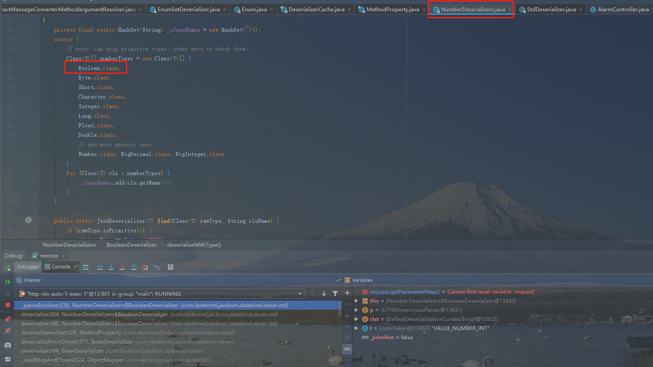Drop the current frame

tap(145, 267)
